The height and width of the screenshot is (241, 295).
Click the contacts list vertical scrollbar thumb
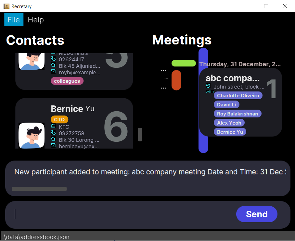(x=140, y=135)
